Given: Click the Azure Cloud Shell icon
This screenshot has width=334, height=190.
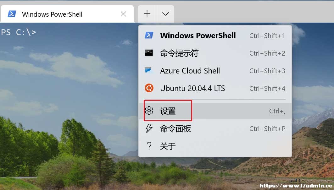Looking at the screenshot, I should click(x=148, y=70).
